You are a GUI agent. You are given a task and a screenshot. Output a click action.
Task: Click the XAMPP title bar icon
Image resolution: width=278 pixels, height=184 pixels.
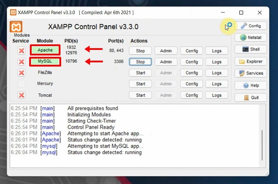click(13, 12)
